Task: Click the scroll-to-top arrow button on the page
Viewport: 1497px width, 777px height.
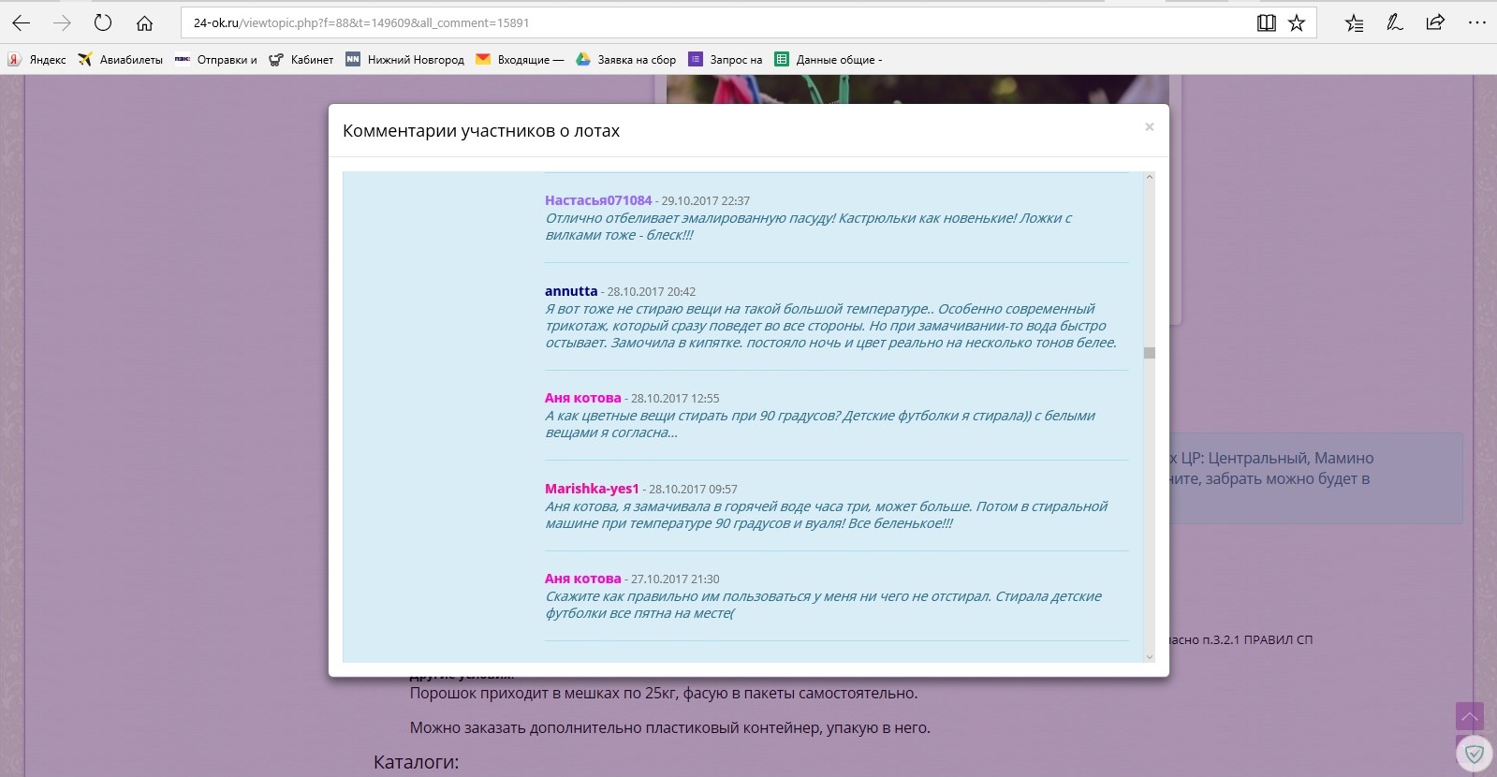Action: point(1470,717)
